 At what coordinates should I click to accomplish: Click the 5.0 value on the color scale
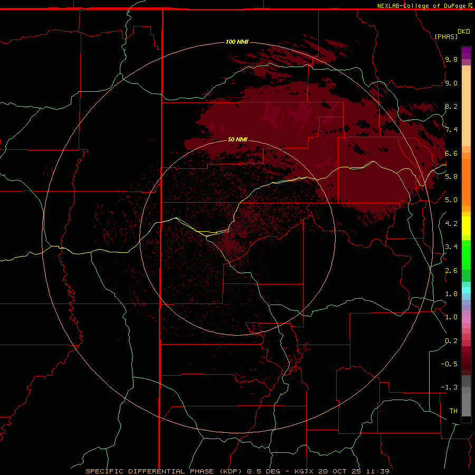(451, 200)
